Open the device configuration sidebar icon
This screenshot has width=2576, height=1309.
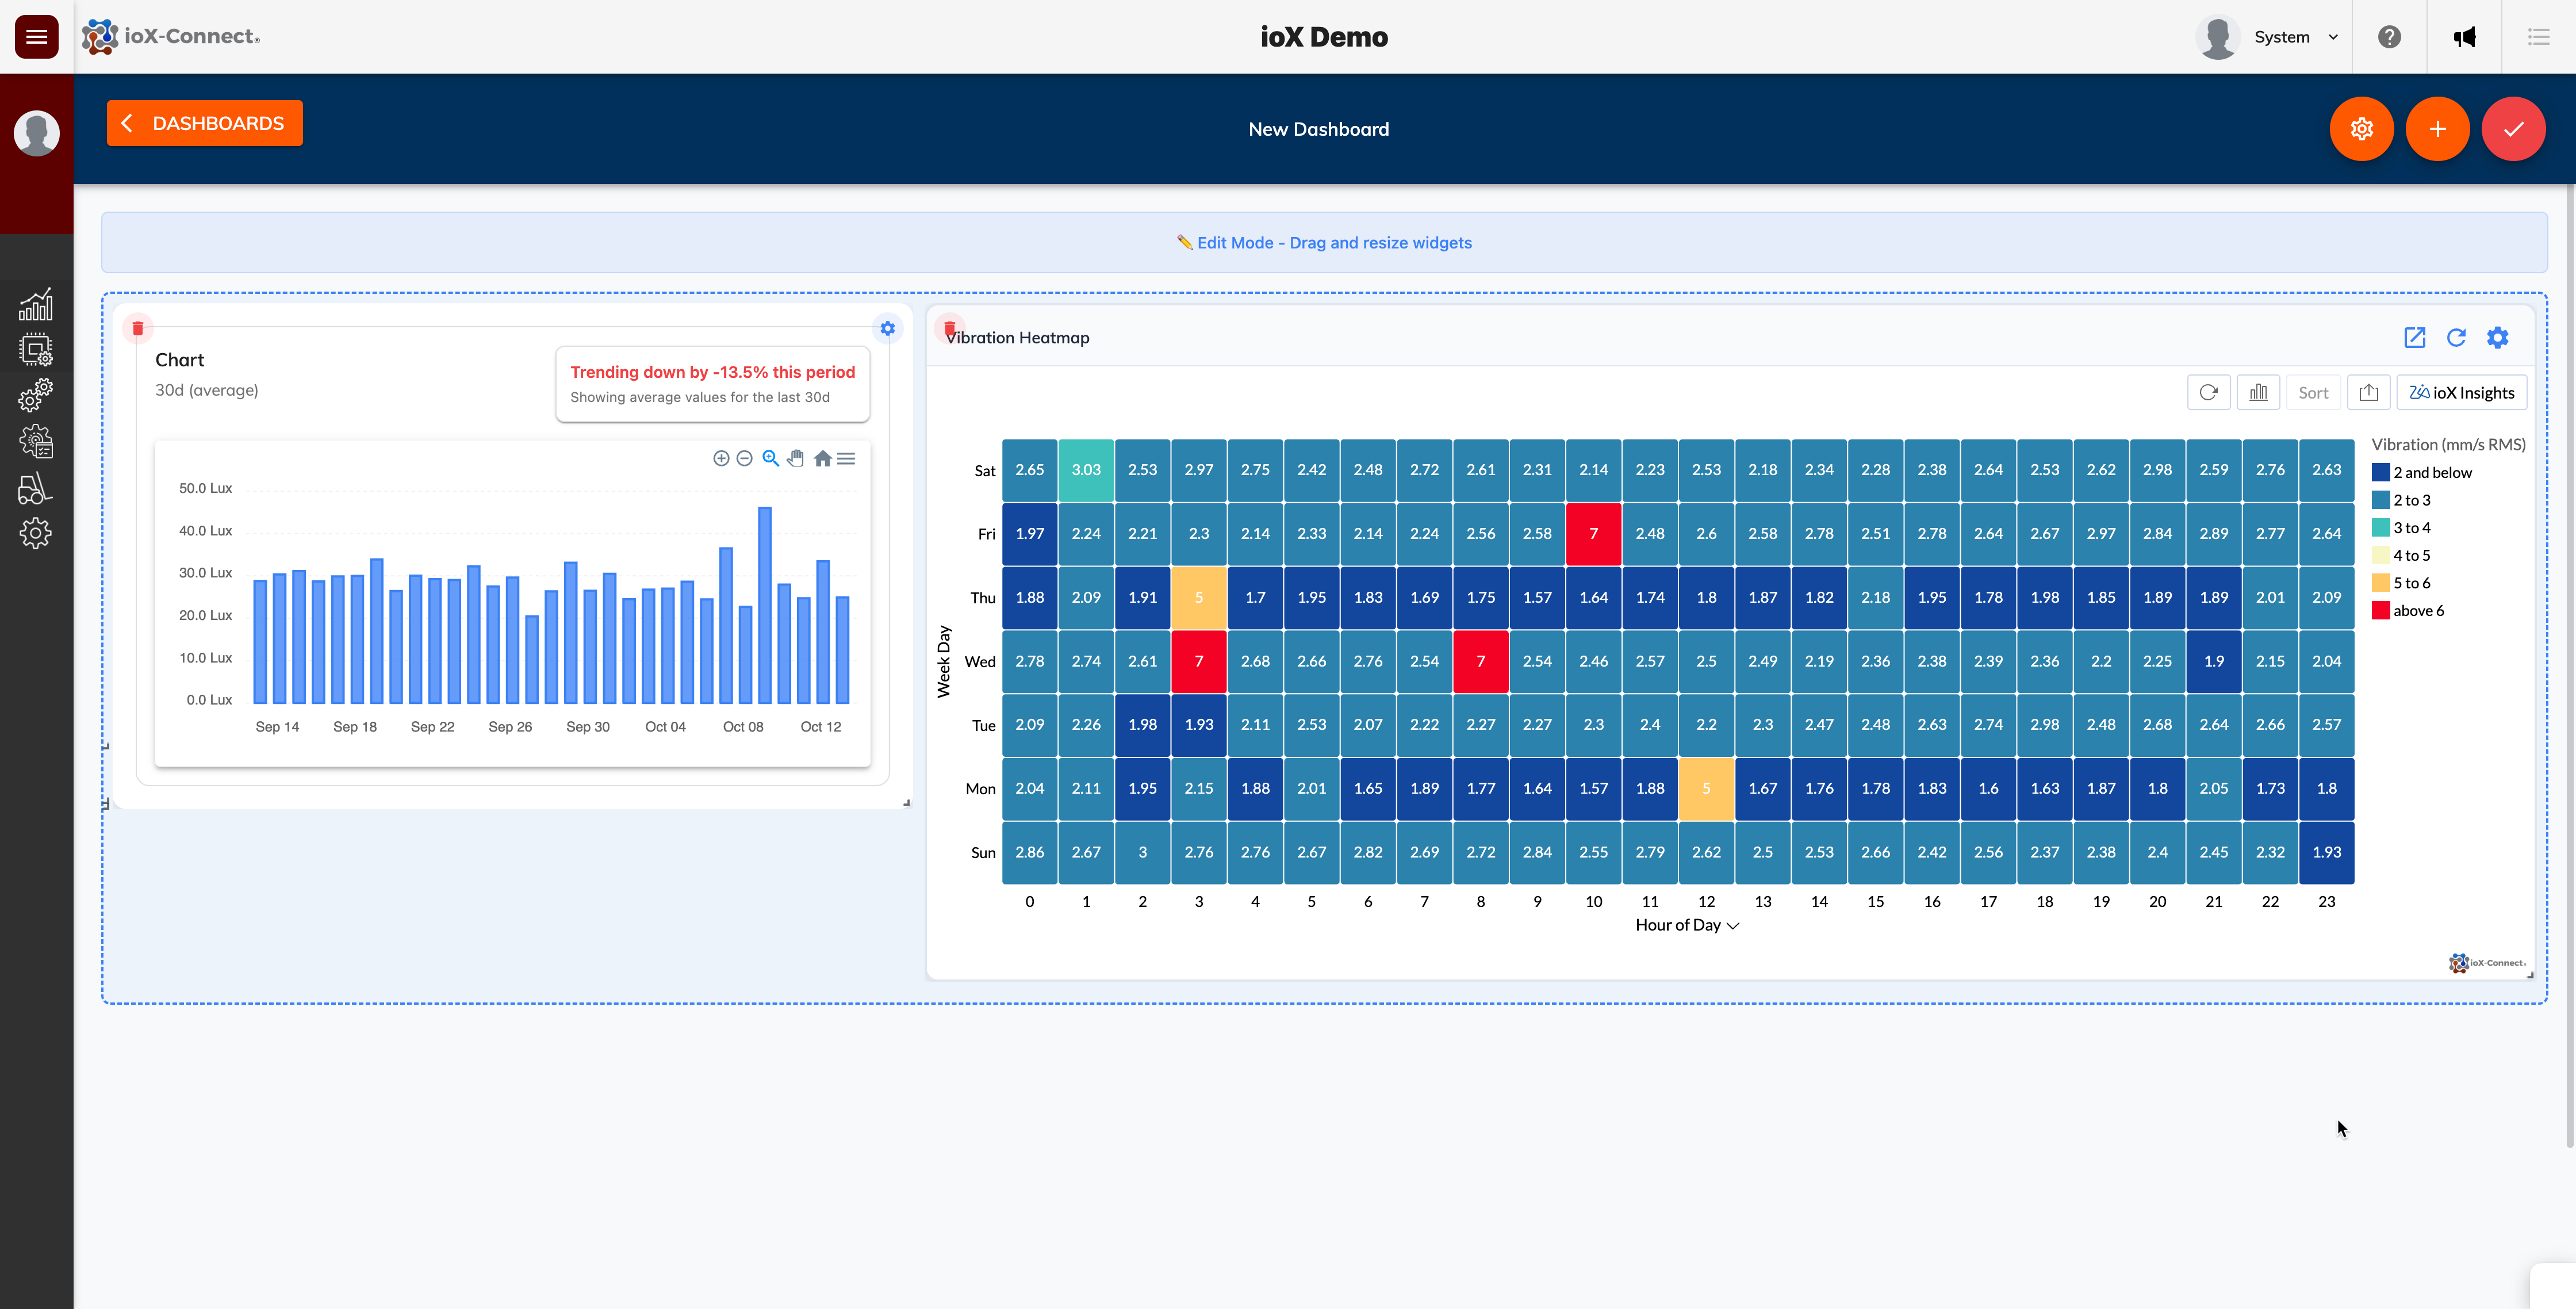(x=36, y=349)
